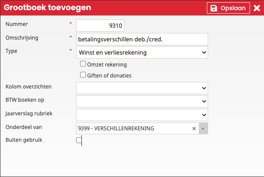The height and width of the screenshot is (177, 264).
Task: Click the Jaarverslag rubriek chevron
Action: pyautogui.click(x=204, y=115)
